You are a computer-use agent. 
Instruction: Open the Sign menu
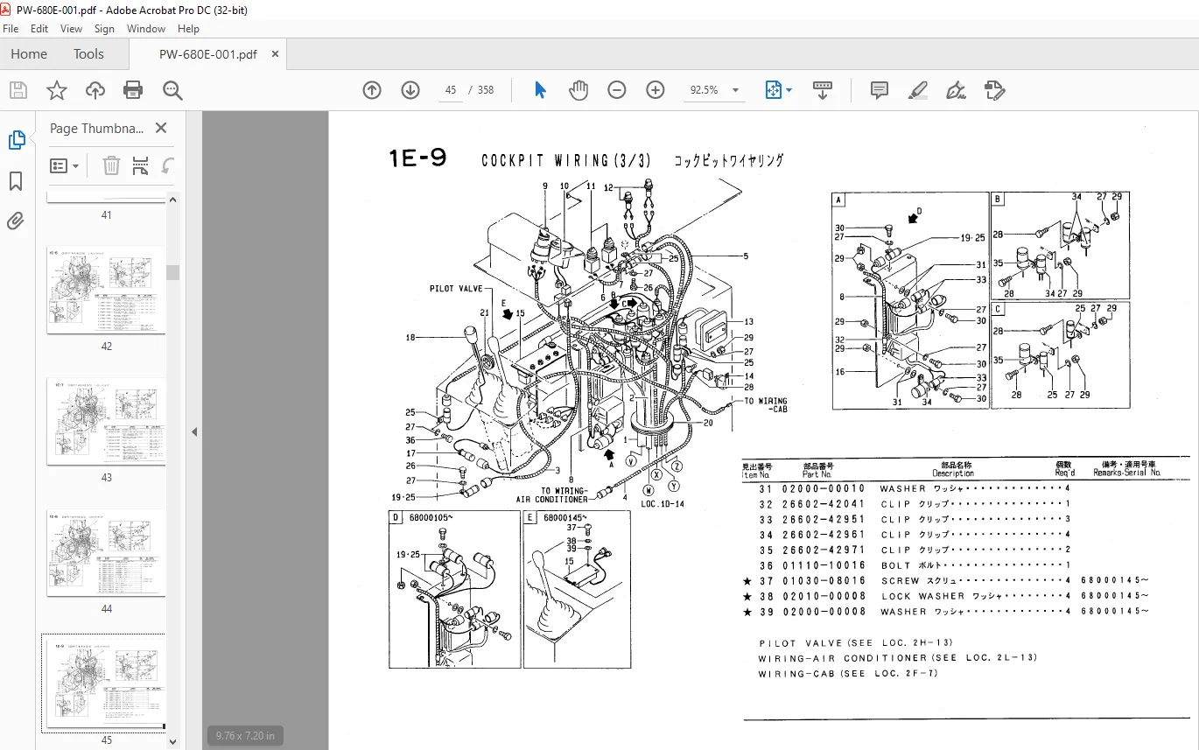tap(104, 29)
